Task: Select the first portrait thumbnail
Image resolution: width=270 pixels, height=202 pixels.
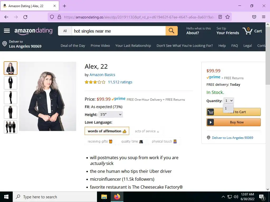Action: 11,68
